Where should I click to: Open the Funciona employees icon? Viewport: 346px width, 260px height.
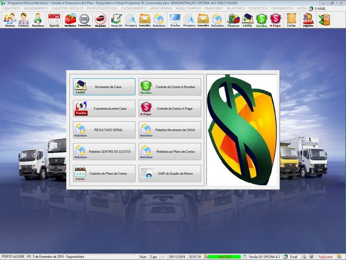(38, 20)
